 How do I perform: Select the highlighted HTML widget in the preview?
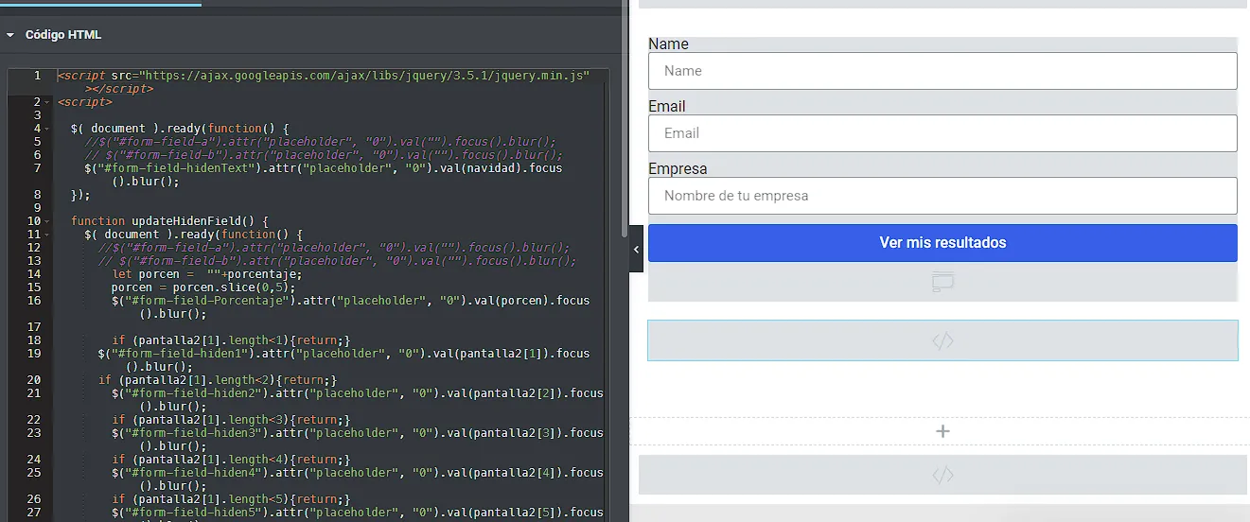click(x=942, y=340)
